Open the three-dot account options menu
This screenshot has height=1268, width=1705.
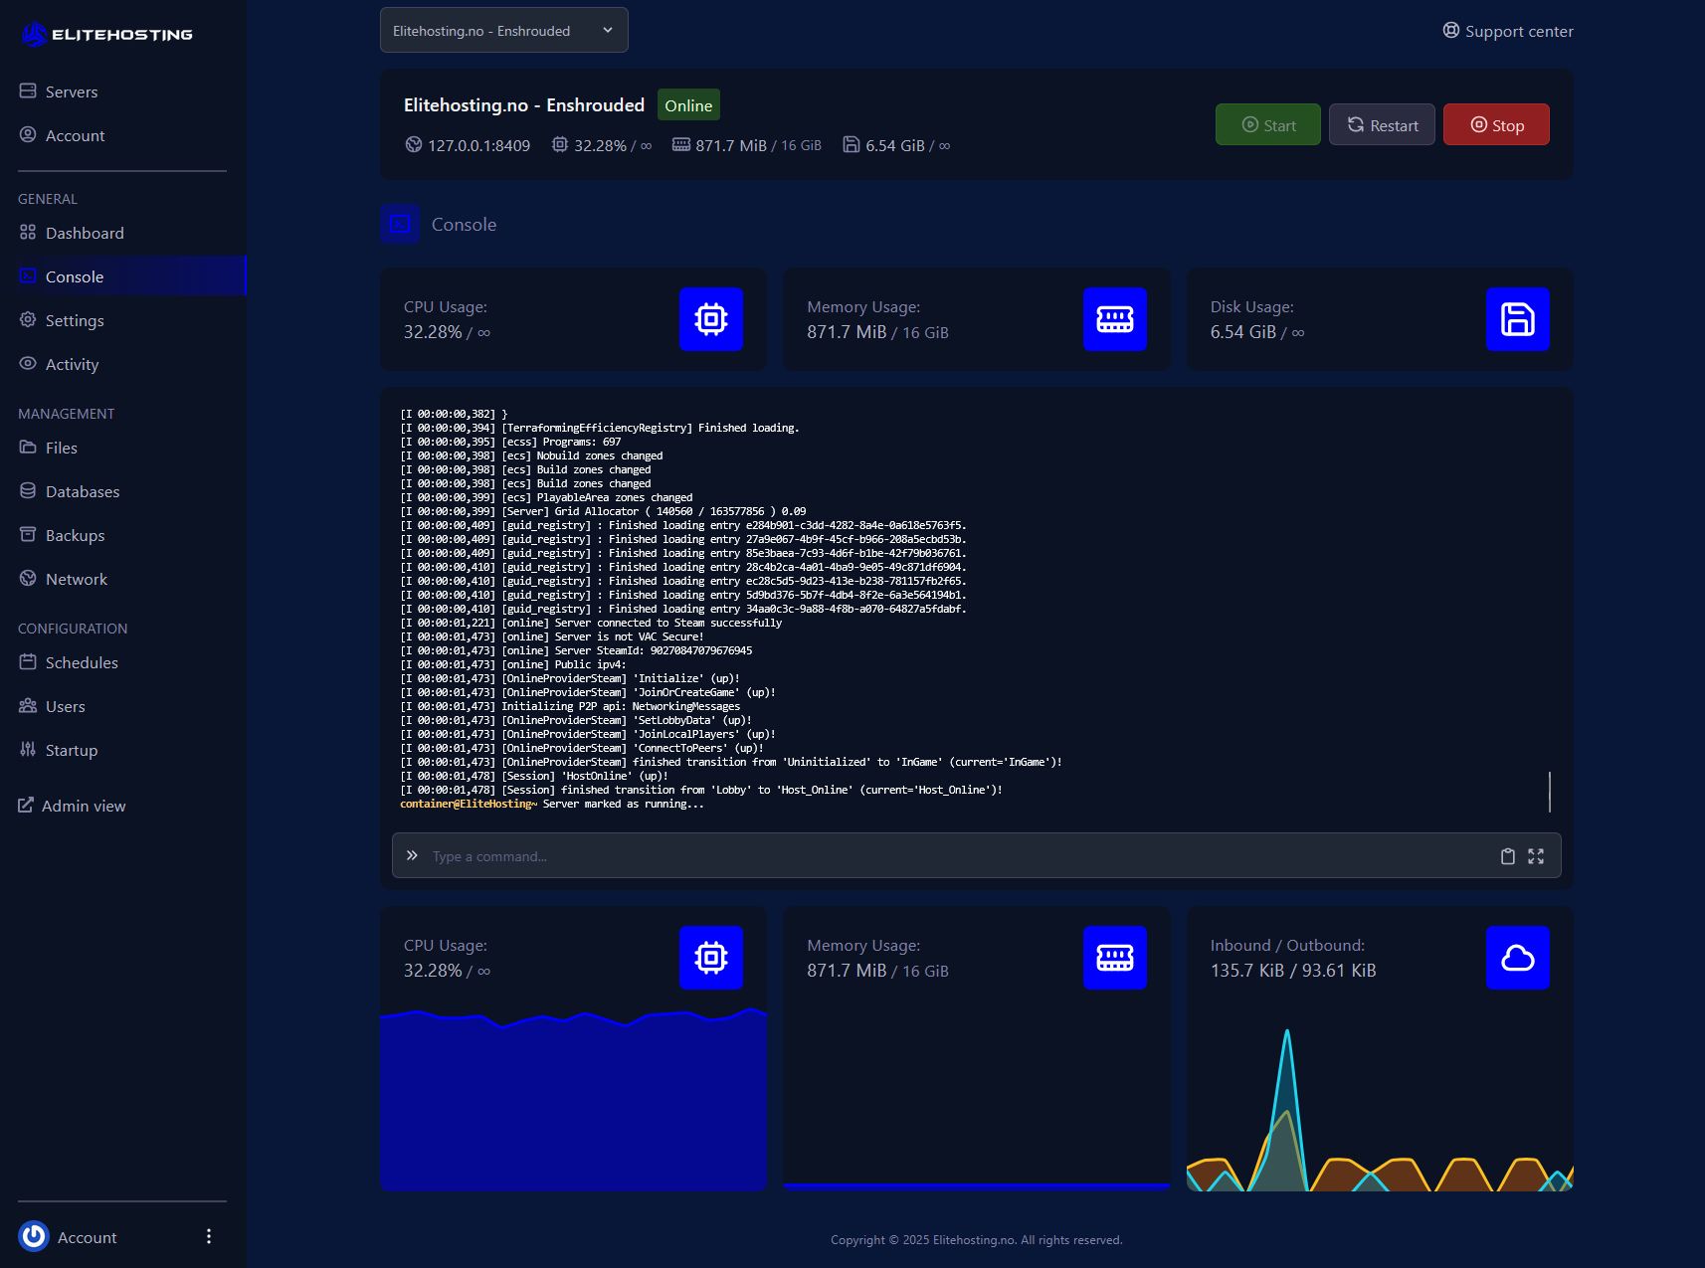point(209,1236)
